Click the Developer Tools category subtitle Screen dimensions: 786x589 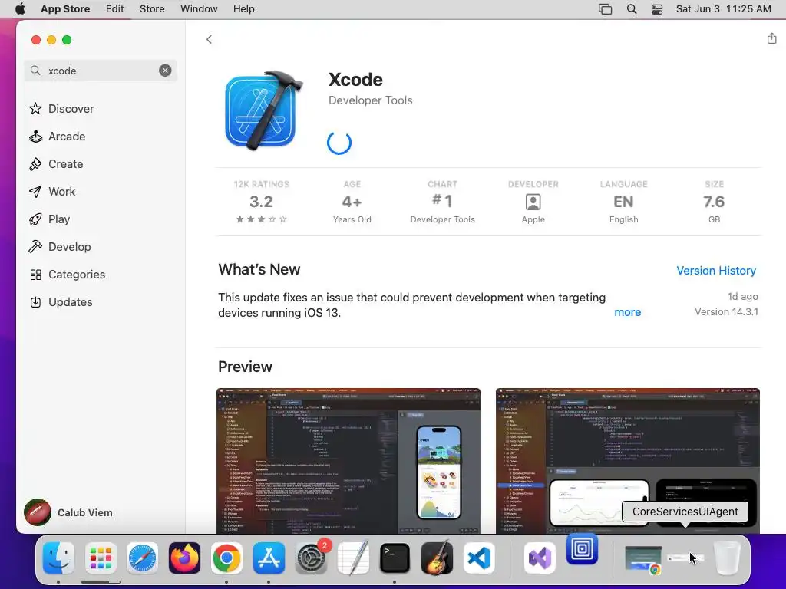pyautogui.click(x=371, y=100)
